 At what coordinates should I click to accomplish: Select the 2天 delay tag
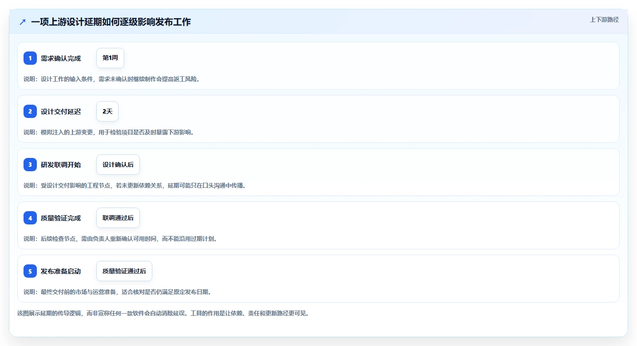click(x=107, y=111)
